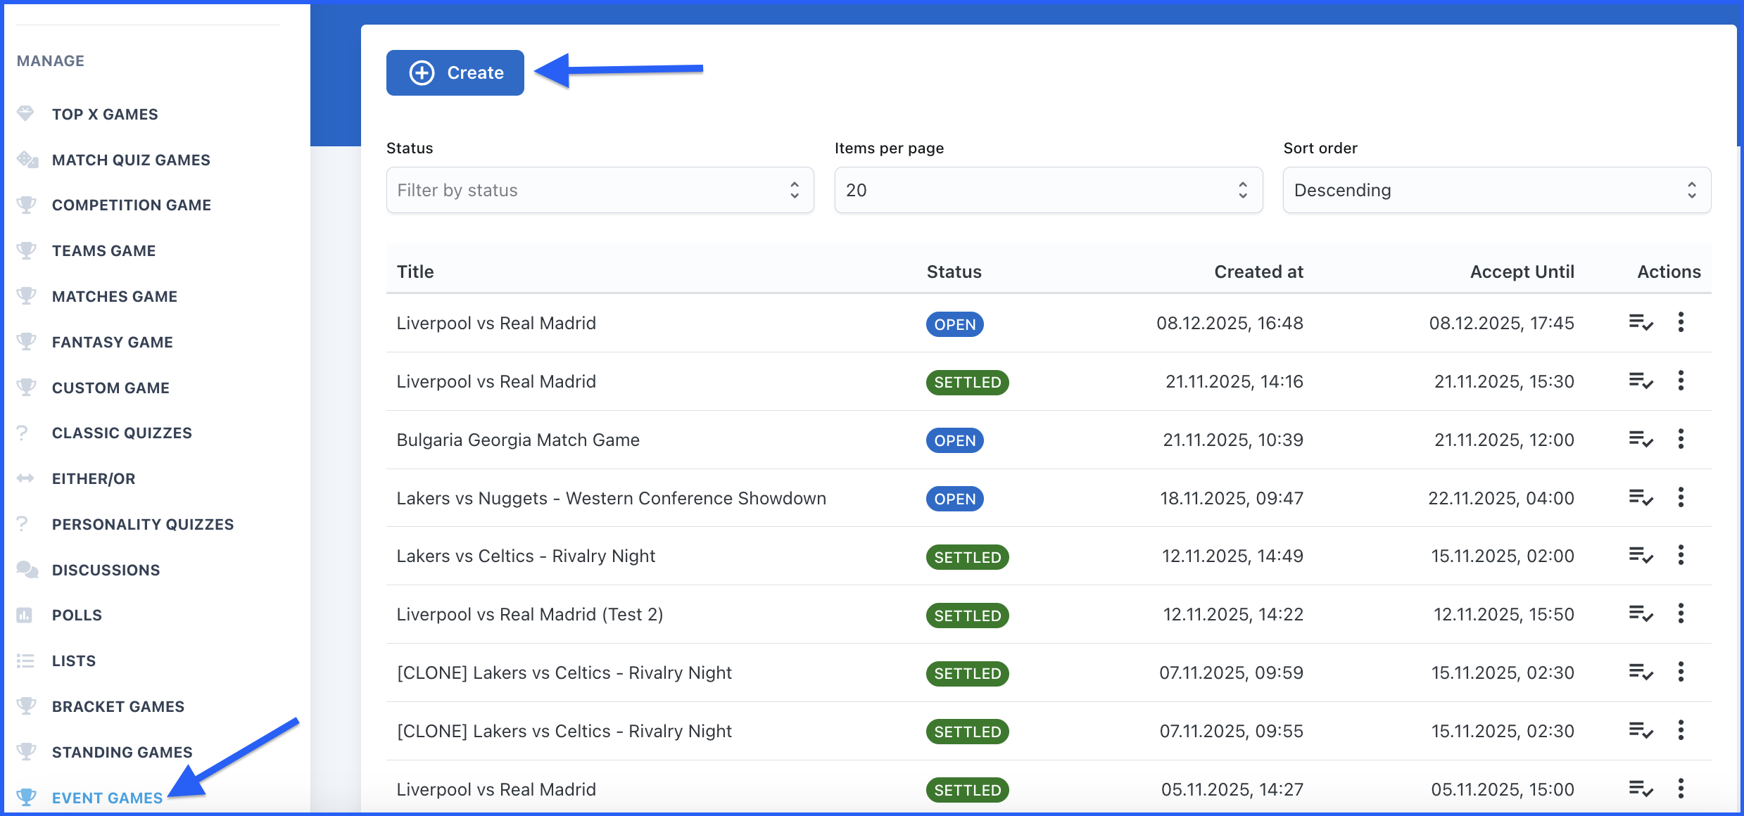
Task: Click checklist icon for Lakers vs Celtics - Rivalry Night
Action: (1641, 556)
